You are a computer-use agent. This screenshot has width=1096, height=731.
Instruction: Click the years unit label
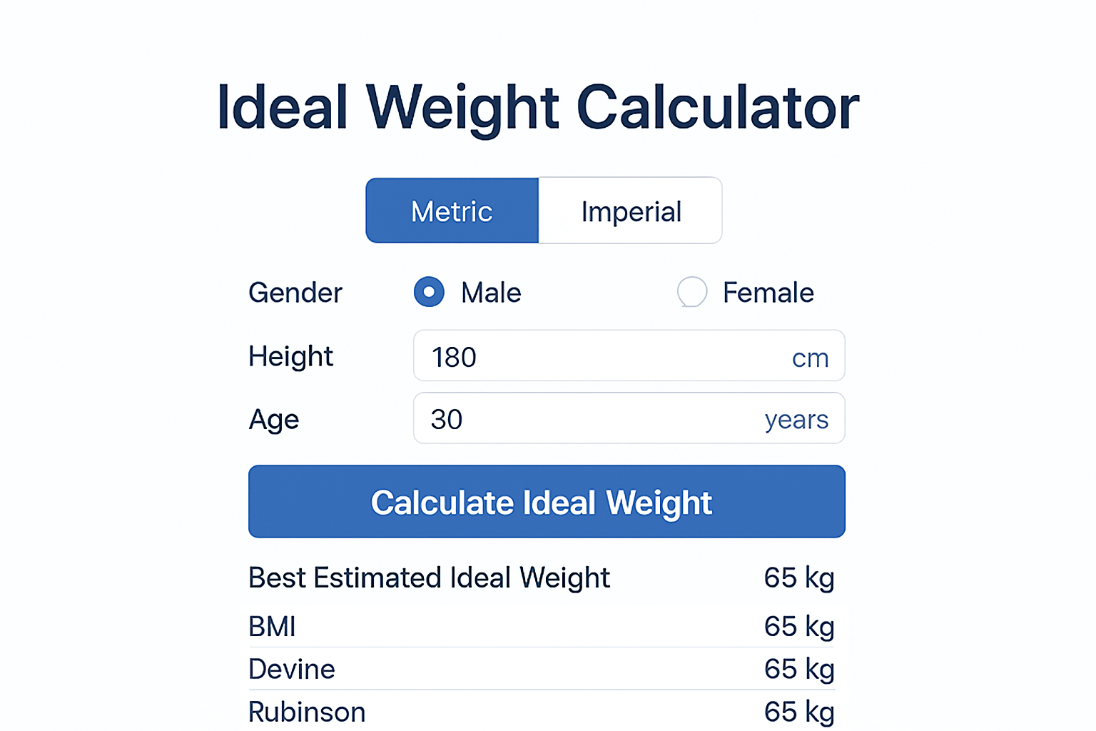pyautogui.click(x=796, y=420)
